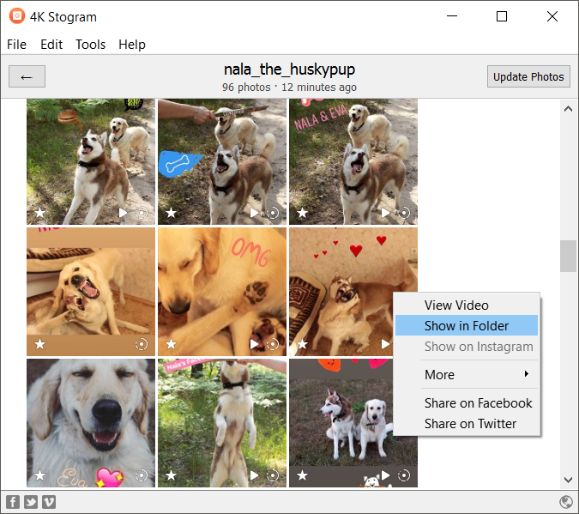Screen dimensions: 579x514
Task: Star the blue bone sticker photo
Action: 171,213
